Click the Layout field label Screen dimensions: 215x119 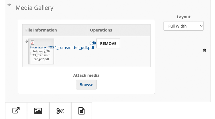coord(183,17)
